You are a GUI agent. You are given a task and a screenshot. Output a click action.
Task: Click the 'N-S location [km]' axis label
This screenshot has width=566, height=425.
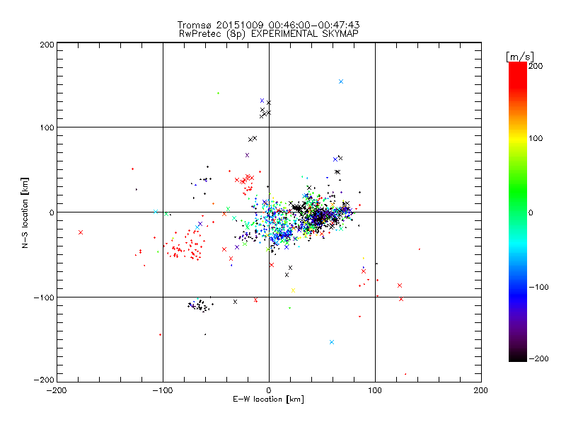(x=25, y=213)
